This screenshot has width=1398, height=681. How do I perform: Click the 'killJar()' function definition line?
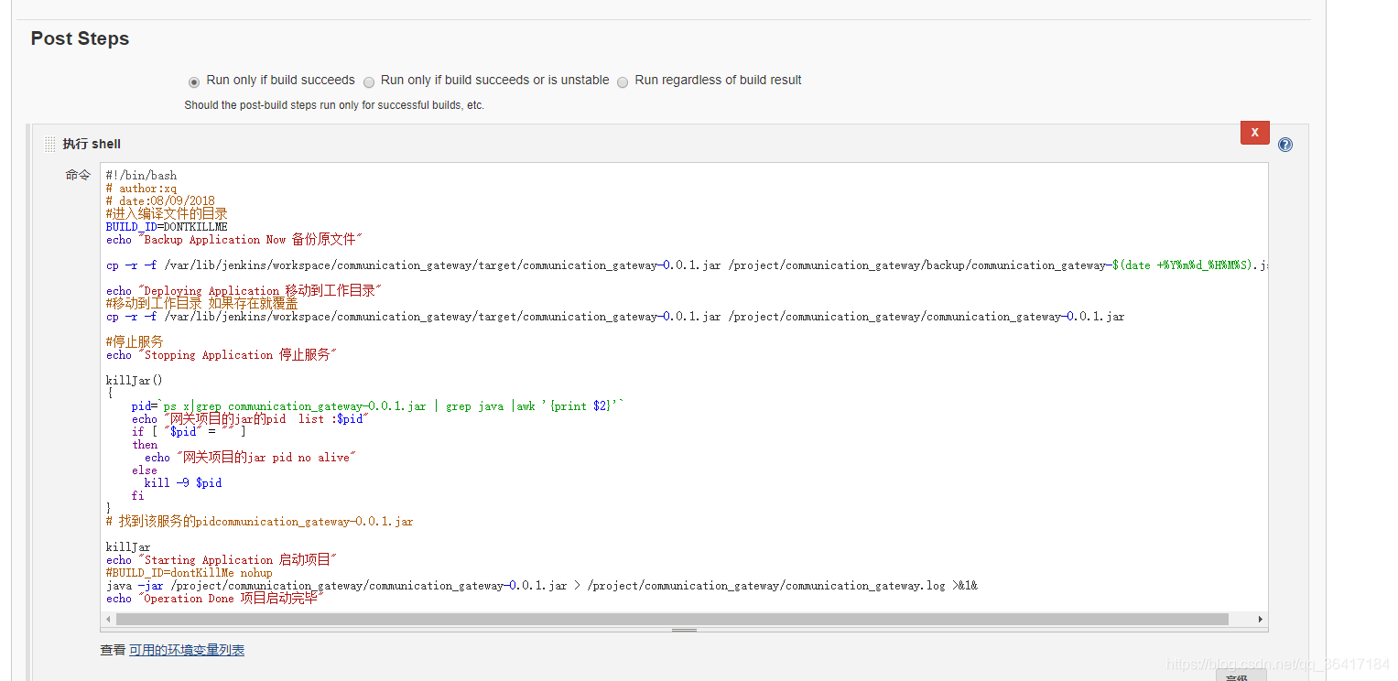tap(134, 381)
